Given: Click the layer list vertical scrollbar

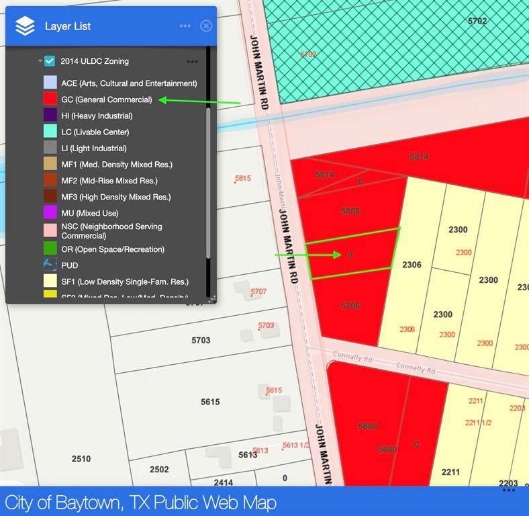Looking at the screenshot, I should [x=208, y=181].
